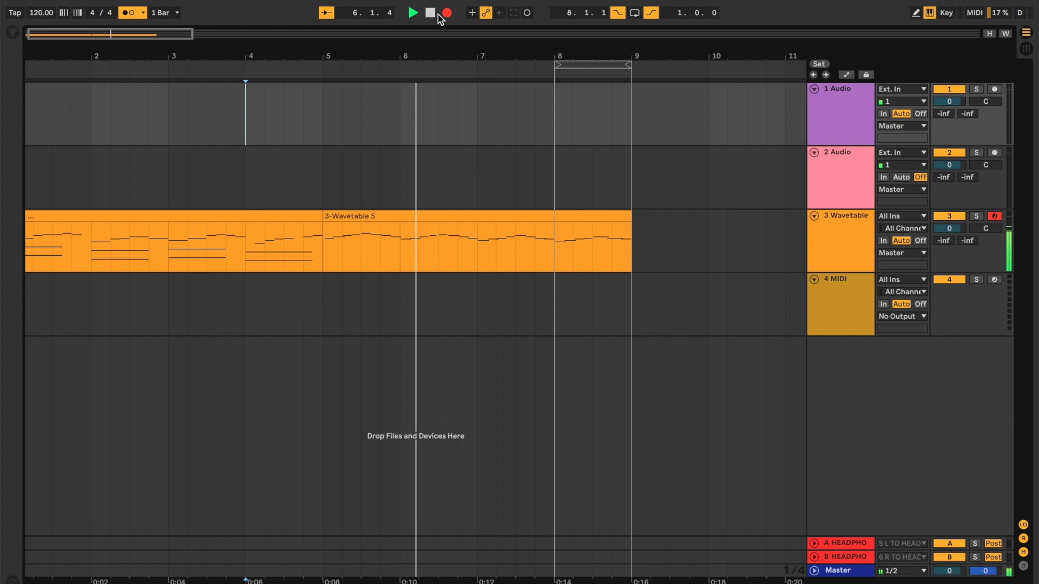This screenshot has width=1039, height=584.
Task: Toggle the Draw Mode pencil icon
Action: (x=916, y=12)
